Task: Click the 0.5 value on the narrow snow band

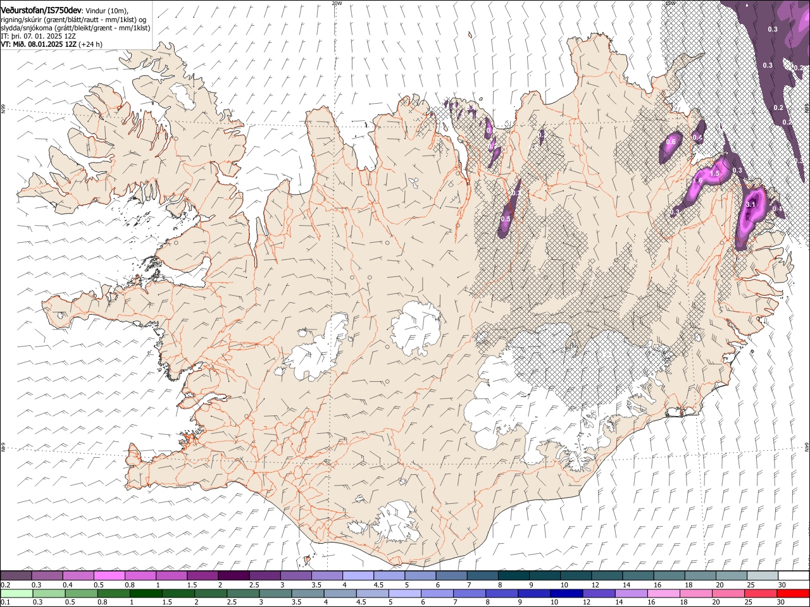Action: [505, 219]
